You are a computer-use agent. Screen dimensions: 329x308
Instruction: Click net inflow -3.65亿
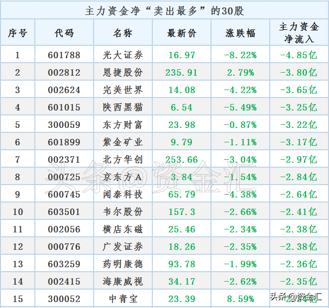(299, 90)
